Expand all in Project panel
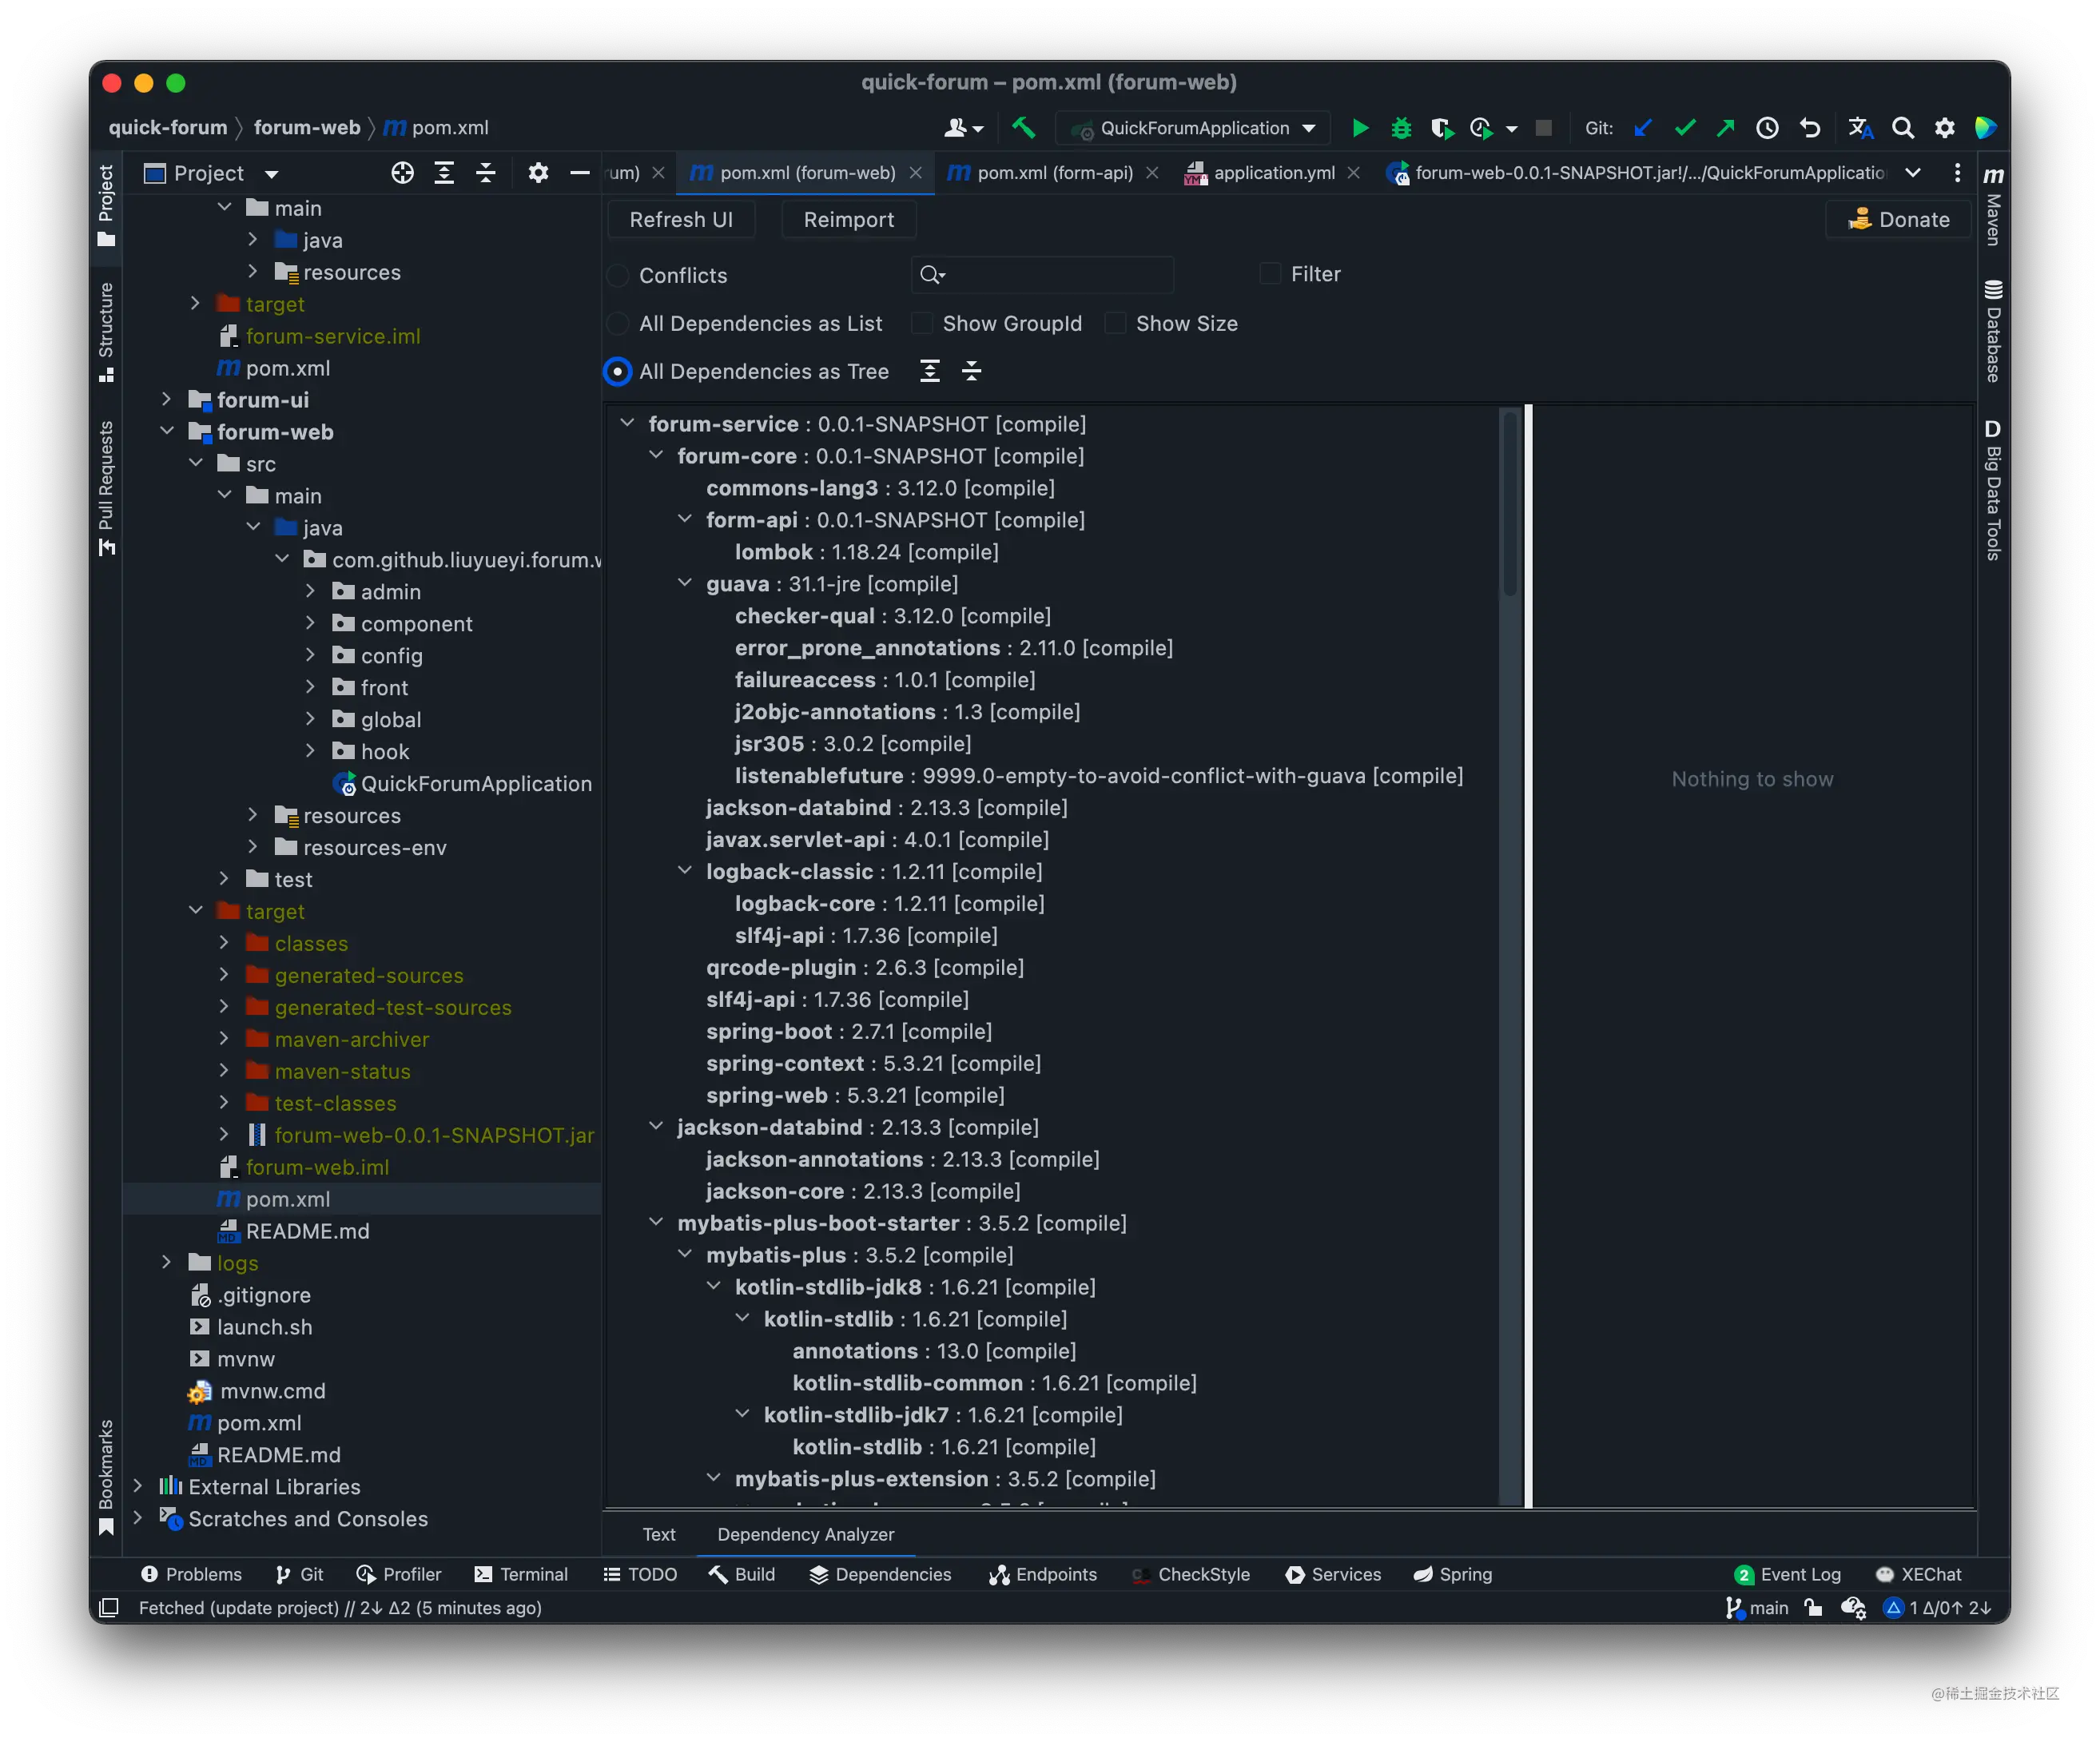Viewport: 2100px width, 1742px height. [x=444, y=173]
